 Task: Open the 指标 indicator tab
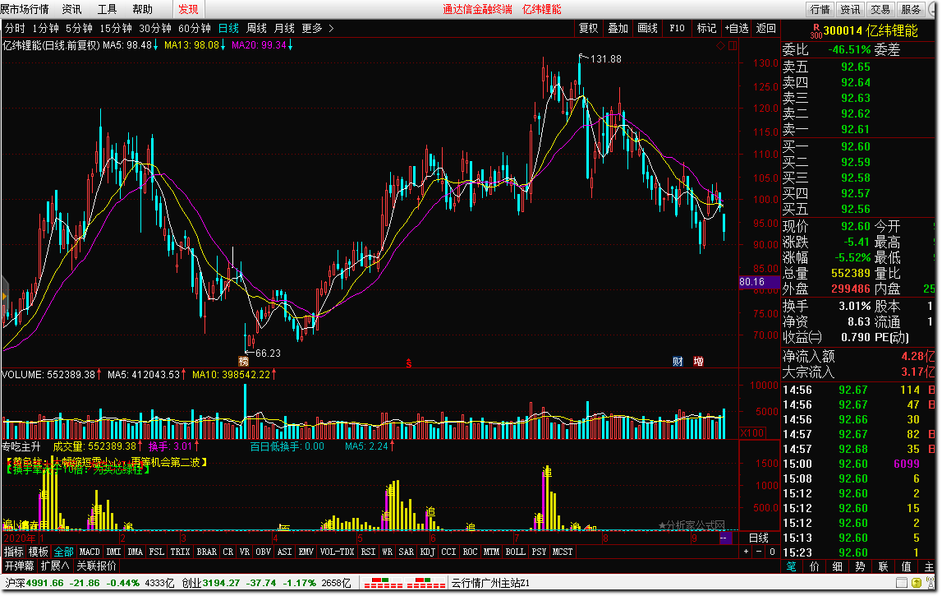point(14,552)
